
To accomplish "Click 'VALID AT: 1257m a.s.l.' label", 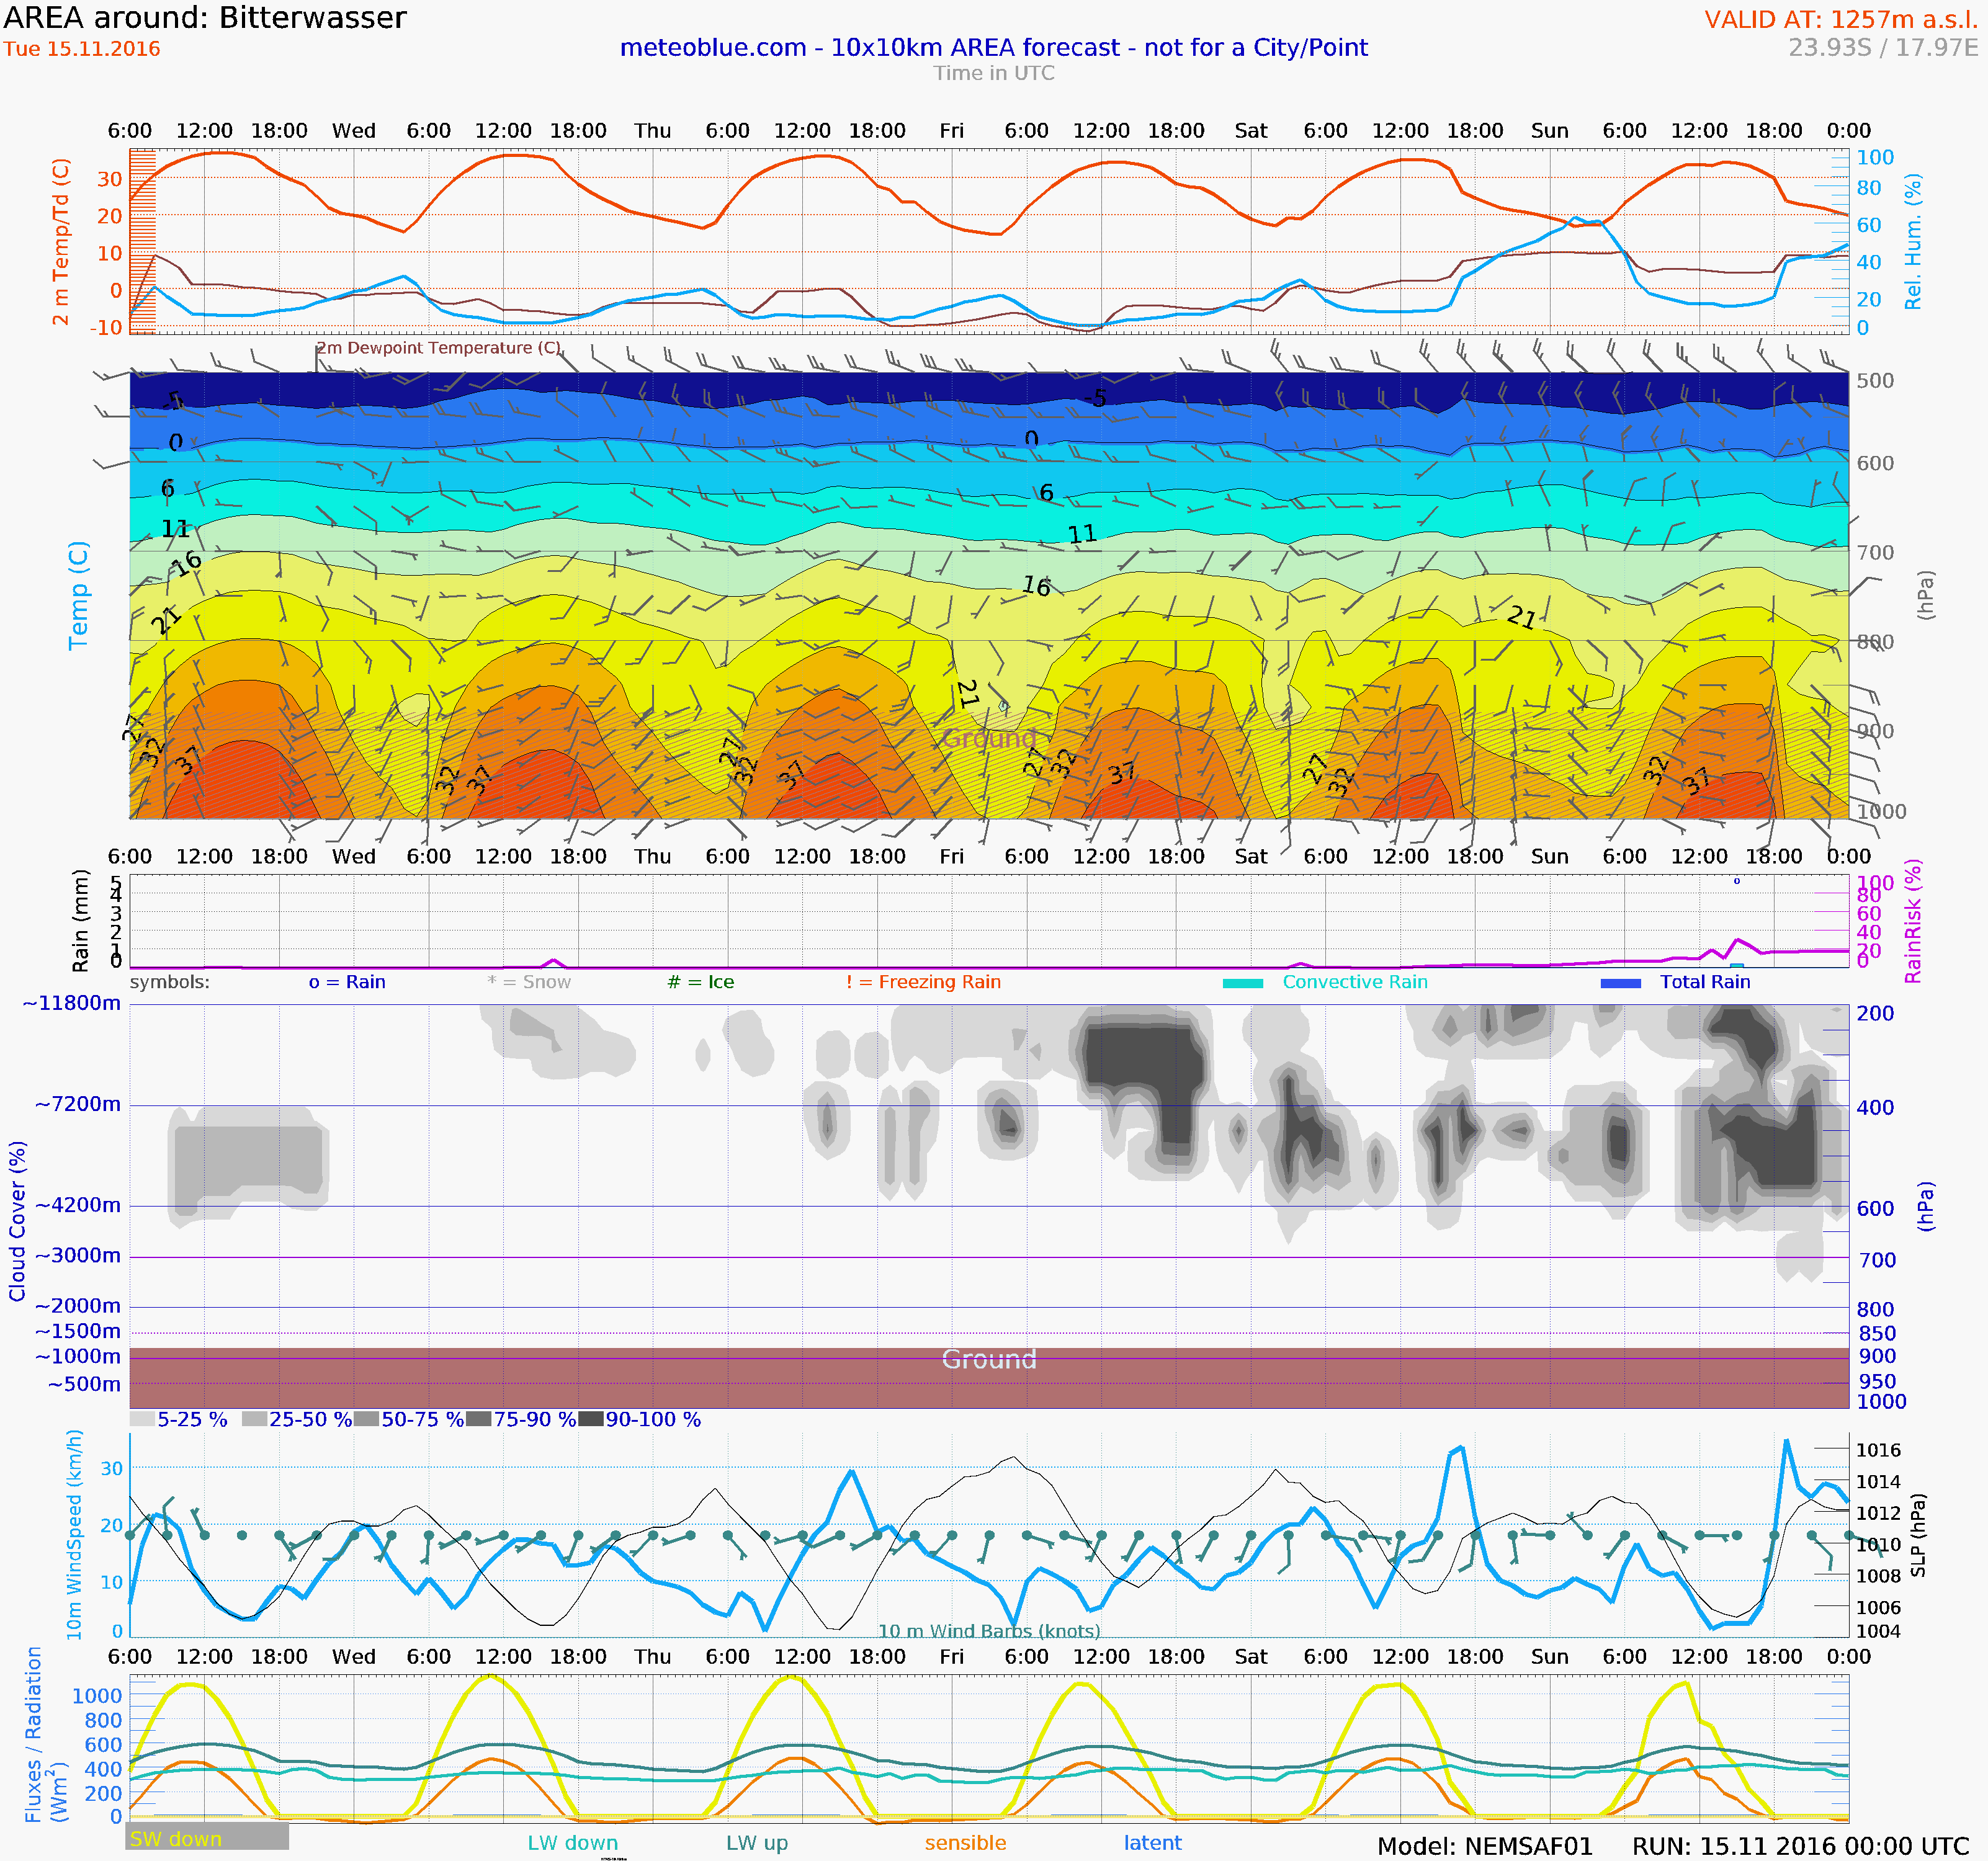I will (1840, 20).
